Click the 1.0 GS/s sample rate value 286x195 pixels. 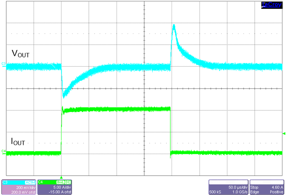pyautogui.click(x=240, y=192)
